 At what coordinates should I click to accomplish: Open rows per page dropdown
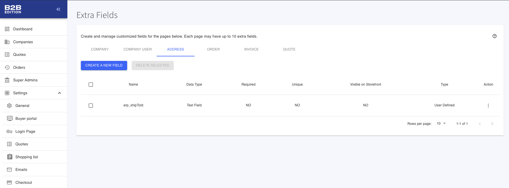(x=441, y=123)
